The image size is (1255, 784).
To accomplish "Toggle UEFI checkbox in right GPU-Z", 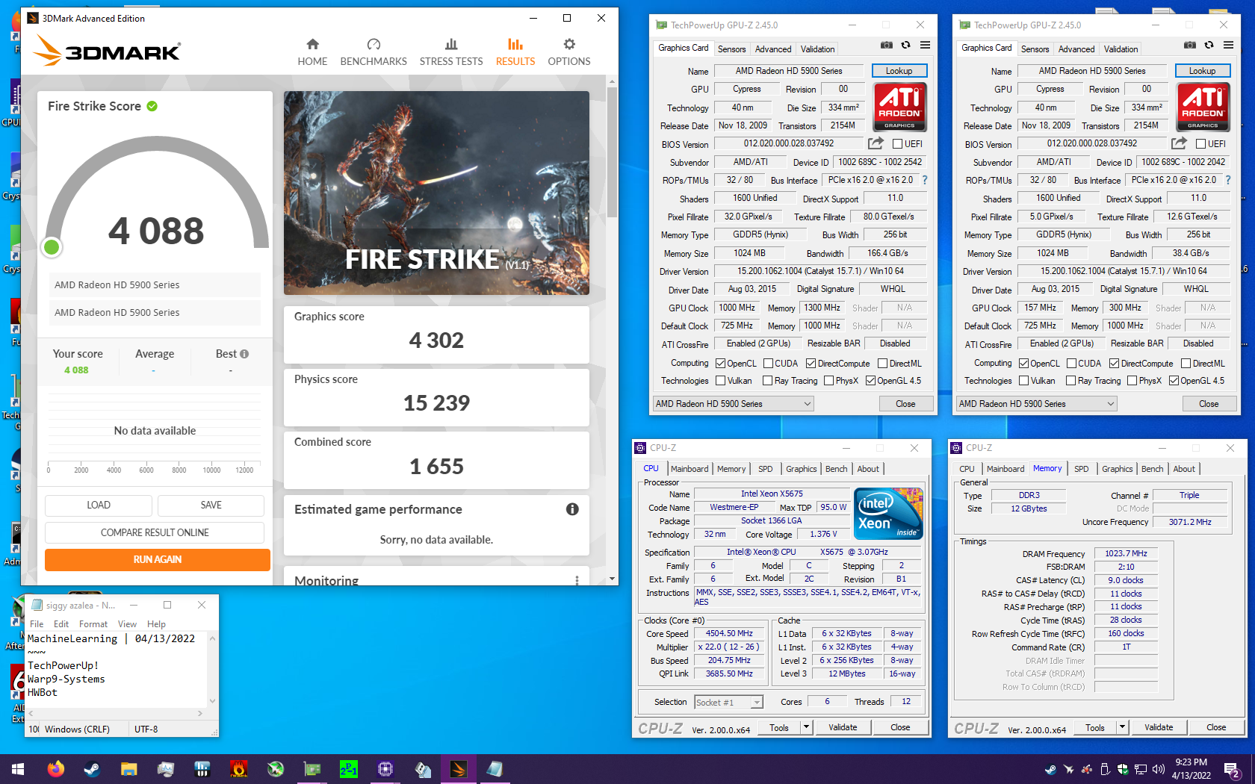I will pos(1200,144).
